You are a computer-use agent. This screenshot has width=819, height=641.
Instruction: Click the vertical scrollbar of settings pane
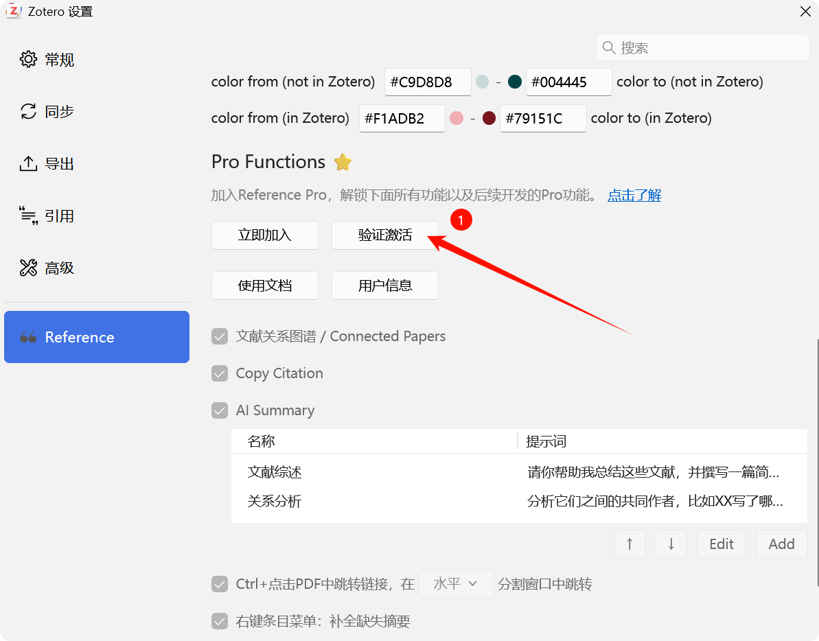[x=817, y=462]
